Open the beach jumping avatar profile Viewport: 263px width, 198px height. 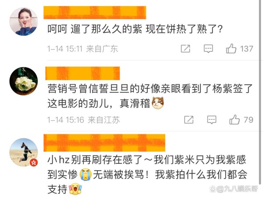pos(24,152)
